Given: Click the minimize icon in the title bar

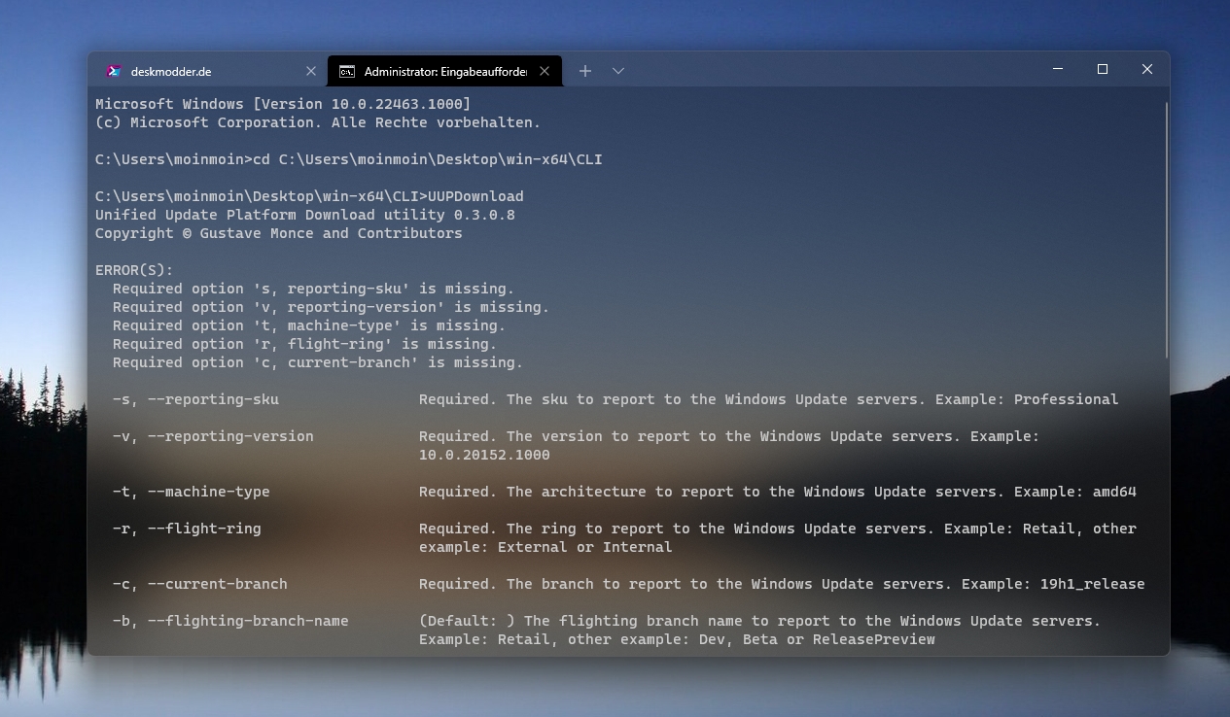Looking at the screenshot, I should [1057, 69].
